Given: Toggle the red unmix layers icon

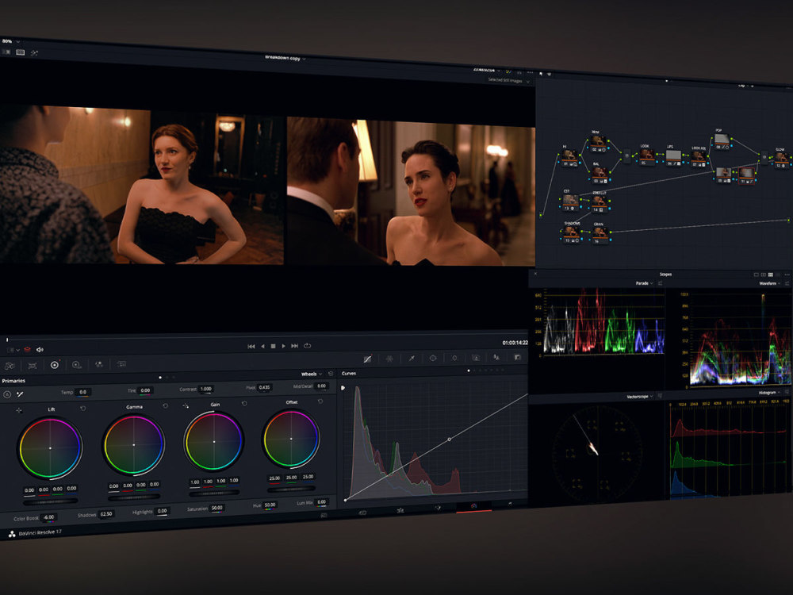Looking at the screenshot, I should (27, 350).
